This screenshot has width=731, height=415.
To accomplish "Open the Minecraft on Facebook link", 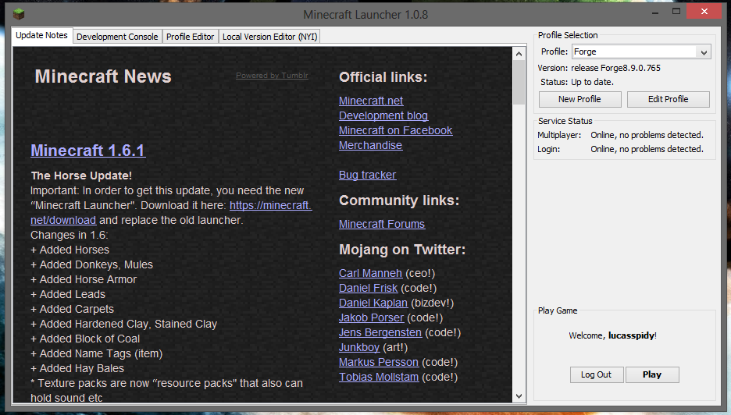I will [395, 130].
